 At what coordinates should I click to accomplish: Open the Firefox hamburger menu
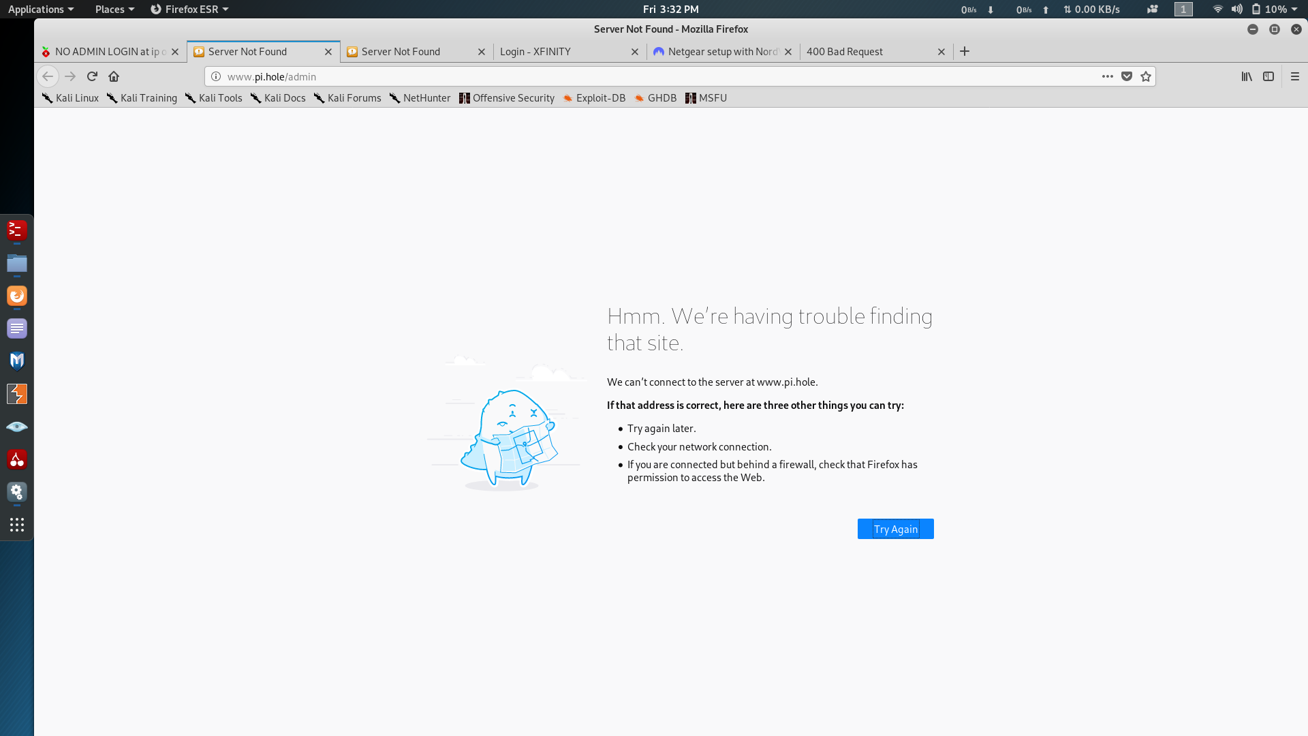(1295, 76)
